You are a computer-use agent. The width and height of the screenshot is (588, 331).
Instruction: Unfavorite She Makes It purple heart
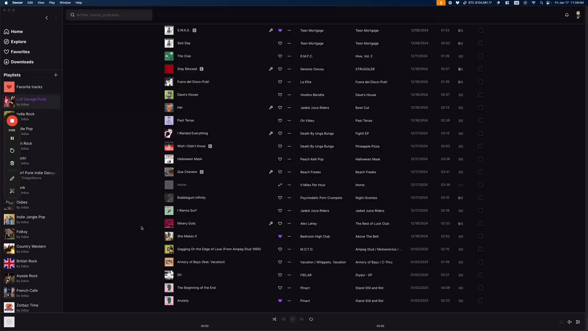[280, 236]
